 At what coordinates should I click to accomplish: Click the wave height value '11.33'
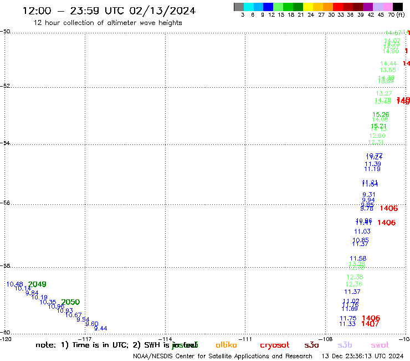(347, 324)
